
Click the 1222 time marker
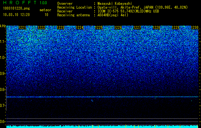tap(42, 28)
